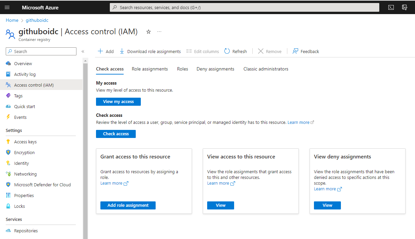Viewport: 415px width, 239px height.
Task: Click the Encryption shield icon
Action: tap(8, 152)
